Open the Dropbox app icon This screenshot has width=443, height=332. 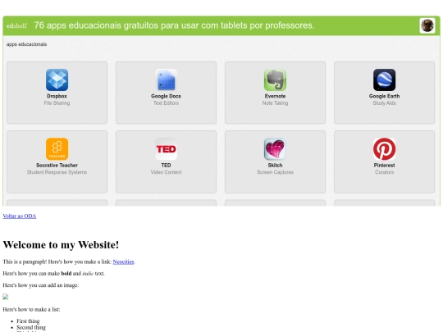point(57,80)
